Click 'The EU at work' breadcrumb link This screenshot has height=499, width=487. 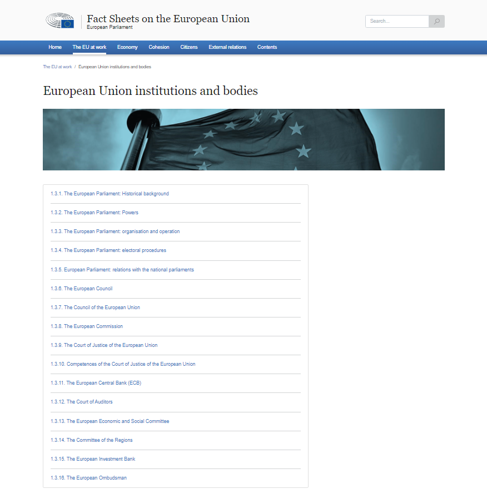tap(57, 67)
